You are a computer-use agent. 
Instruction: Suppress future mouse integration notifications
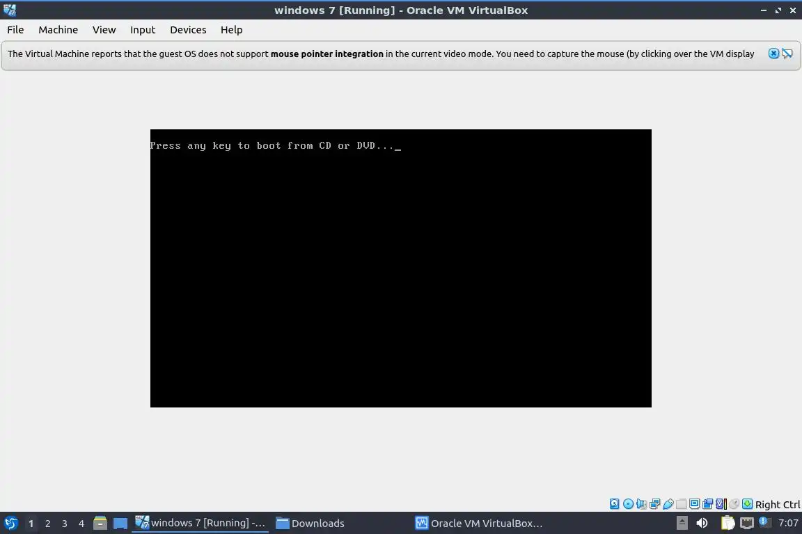pyautogui.click(x=787, y=54)
